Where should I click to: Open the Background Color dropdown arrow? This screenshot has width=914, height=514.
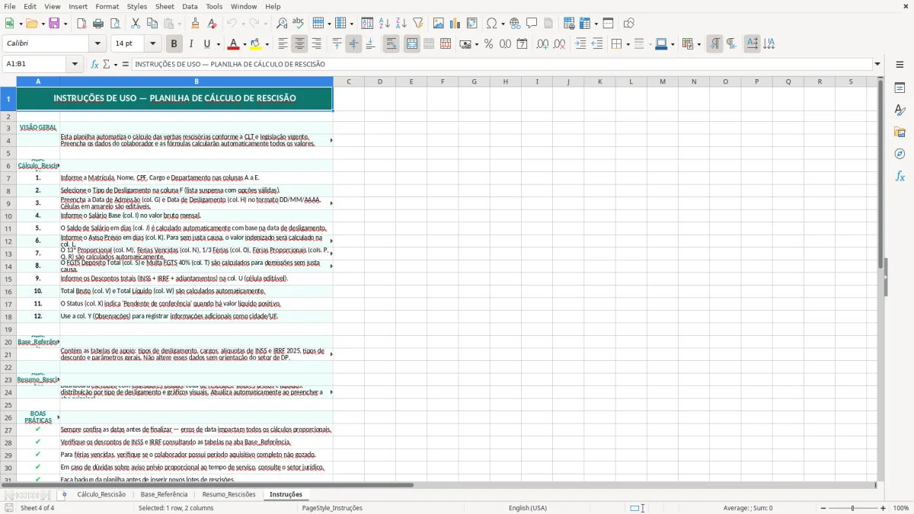coord(267,44)
